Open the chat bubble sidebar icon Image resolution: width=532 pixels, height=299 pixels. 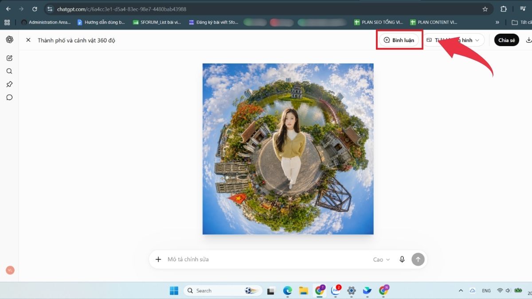[x=9, y=97]
